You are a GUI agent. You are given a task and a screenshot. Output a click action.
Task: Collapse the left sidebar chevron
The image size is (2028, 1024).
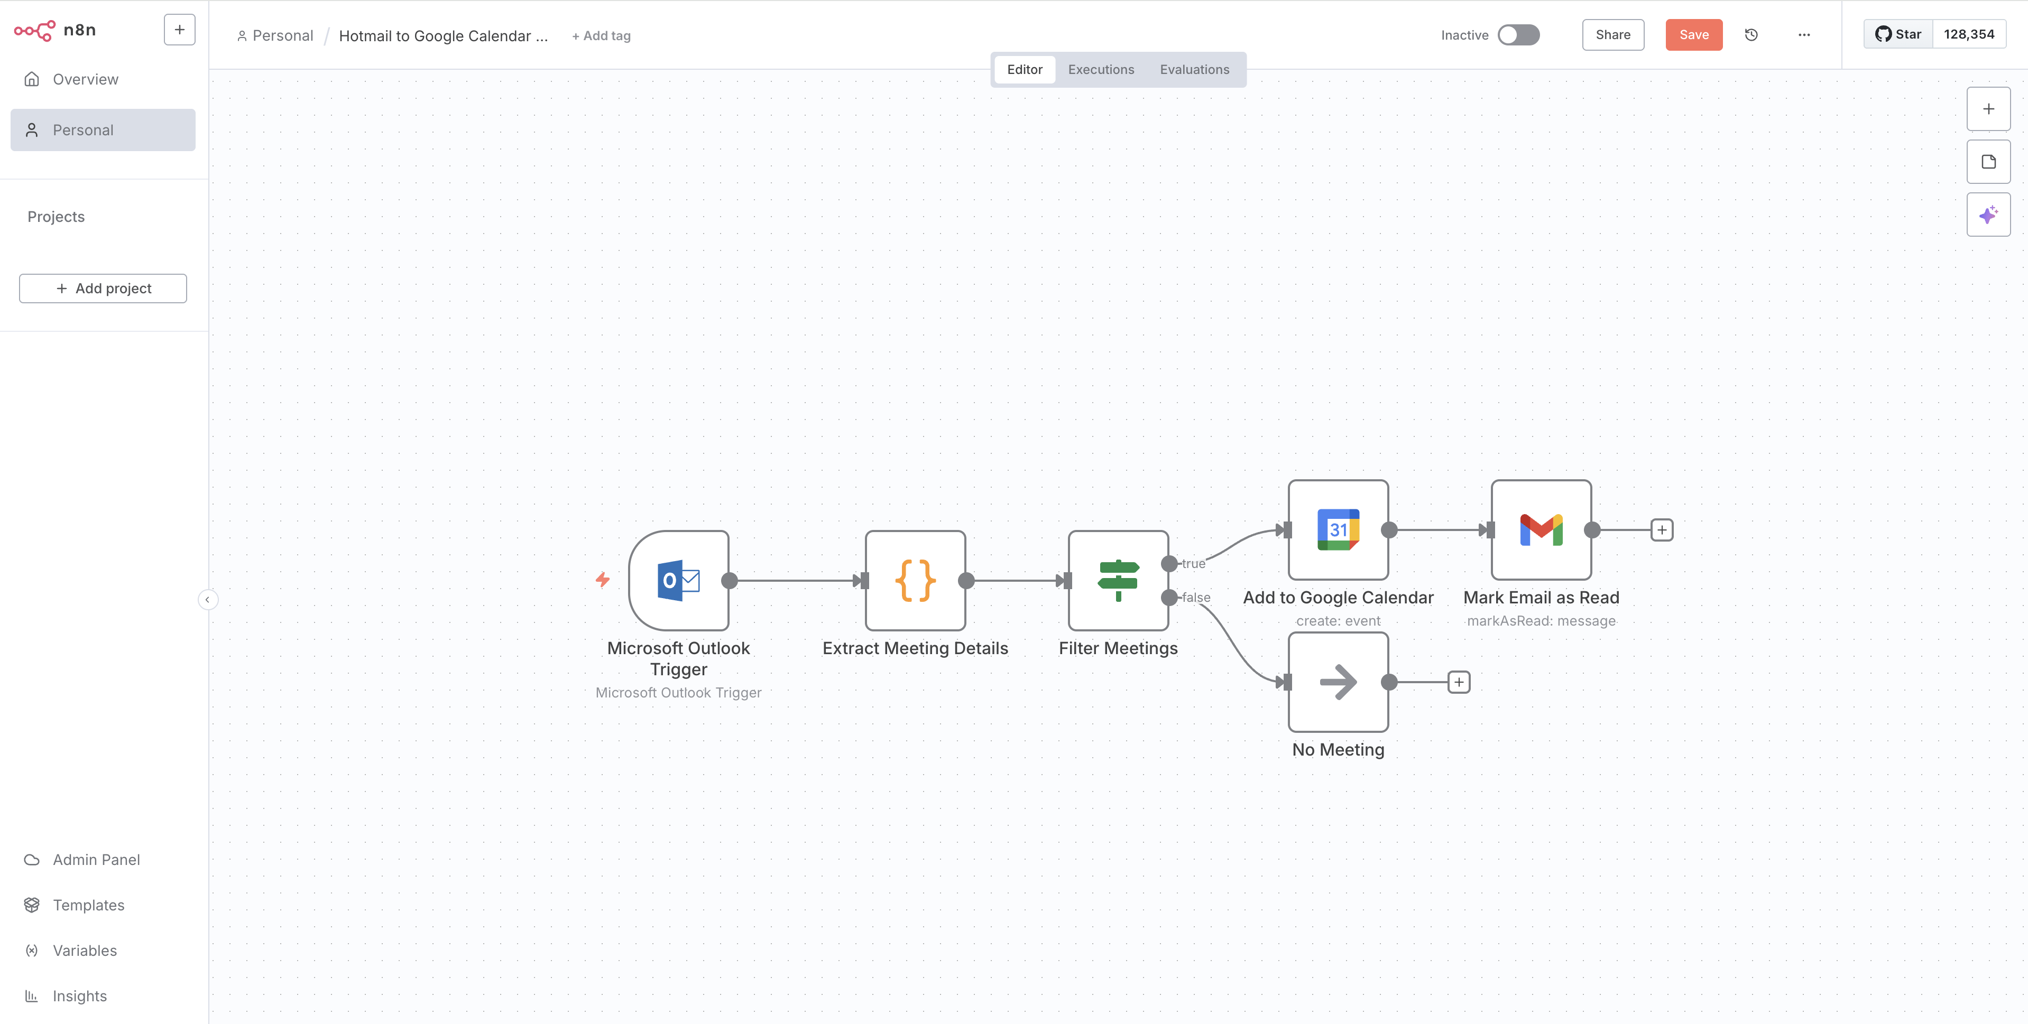[207, 600]
